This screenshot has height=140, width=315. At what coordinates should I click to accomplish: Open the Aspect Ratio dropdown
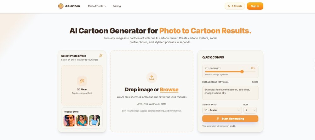pyautogui.click(x=222, y=110)
